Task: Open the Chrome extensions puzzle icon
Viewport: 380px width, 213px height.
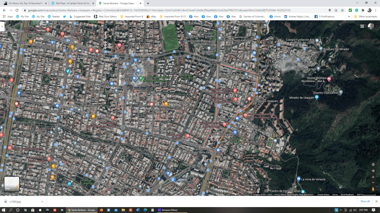Action: tap(363, 10)
